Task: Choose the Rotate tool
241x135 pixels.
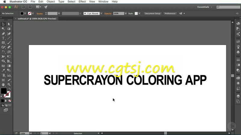Action: click(x=3, y=52)
